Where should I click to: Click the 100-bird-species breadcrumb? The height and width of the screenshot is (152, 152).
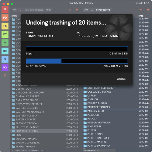[34, 10]
